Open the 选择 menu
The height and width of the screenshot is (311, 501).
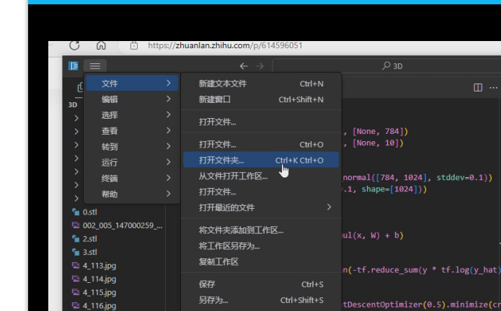pos(132,115)
